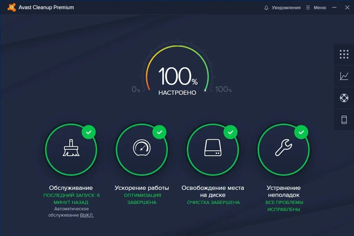This screenshot has height=236, width=354.
Task: Click the checkmark badge on Устранение неполадок
Action: [301, 132]
